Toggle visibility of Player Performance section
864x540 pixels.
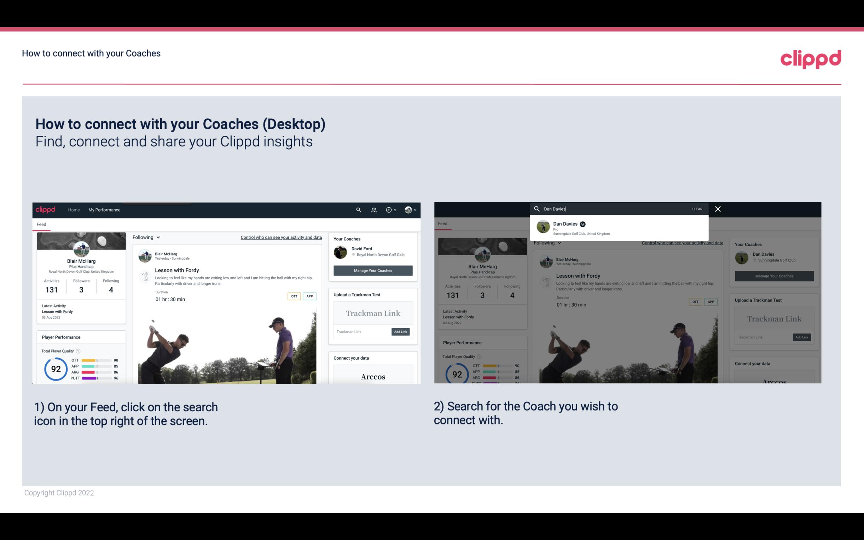point(61,337)
